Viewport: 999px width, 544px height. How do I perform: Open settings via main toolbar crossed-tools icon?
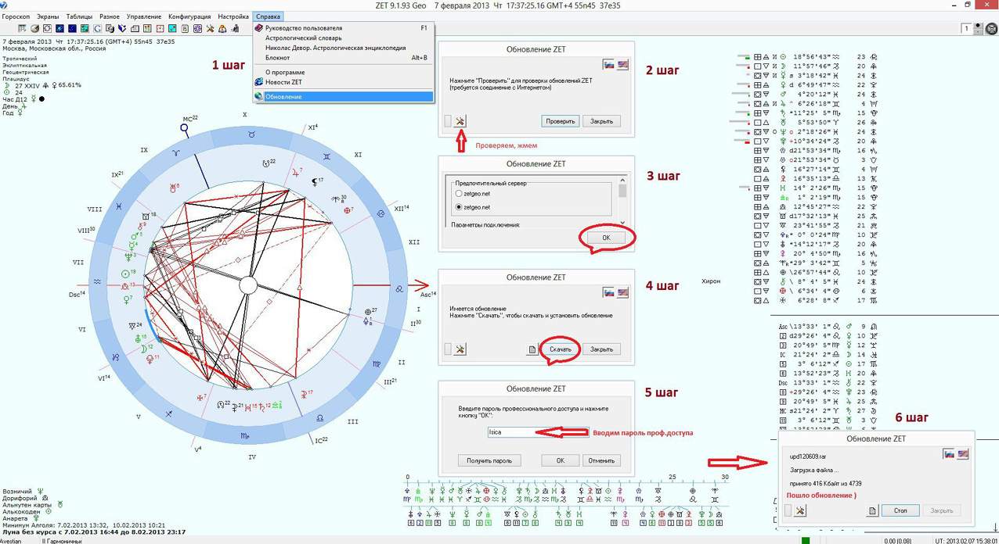click(210, 29)
